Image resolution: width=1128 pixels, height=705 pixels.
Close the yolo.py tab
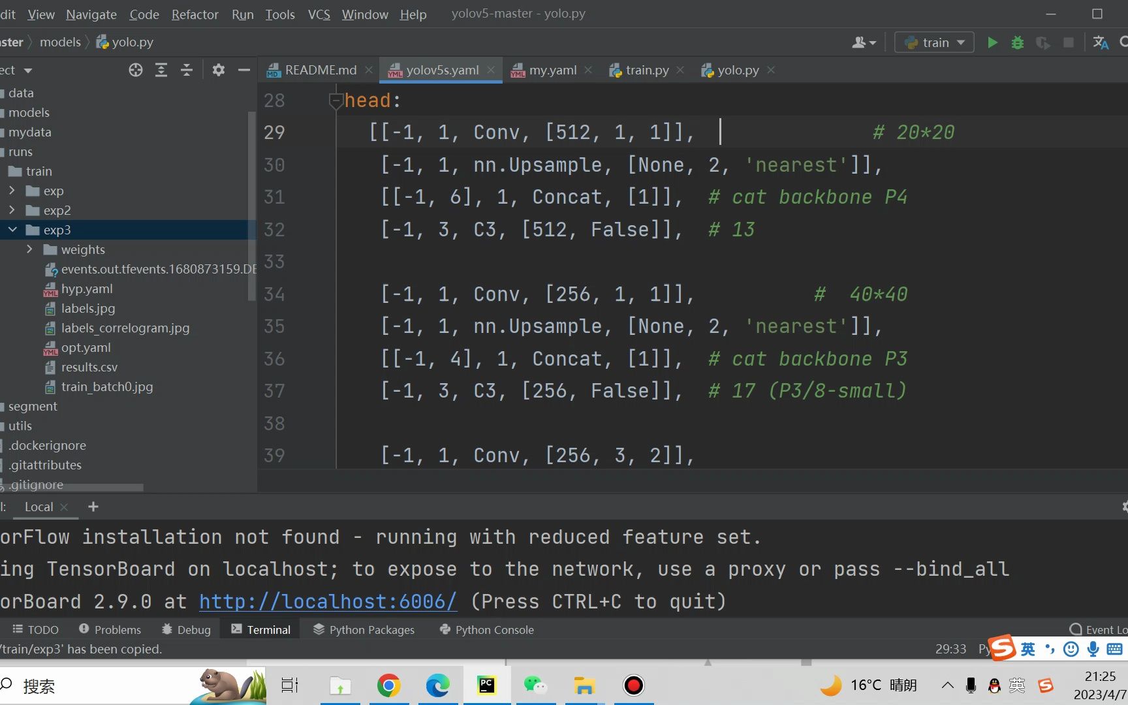pos(771,70)
